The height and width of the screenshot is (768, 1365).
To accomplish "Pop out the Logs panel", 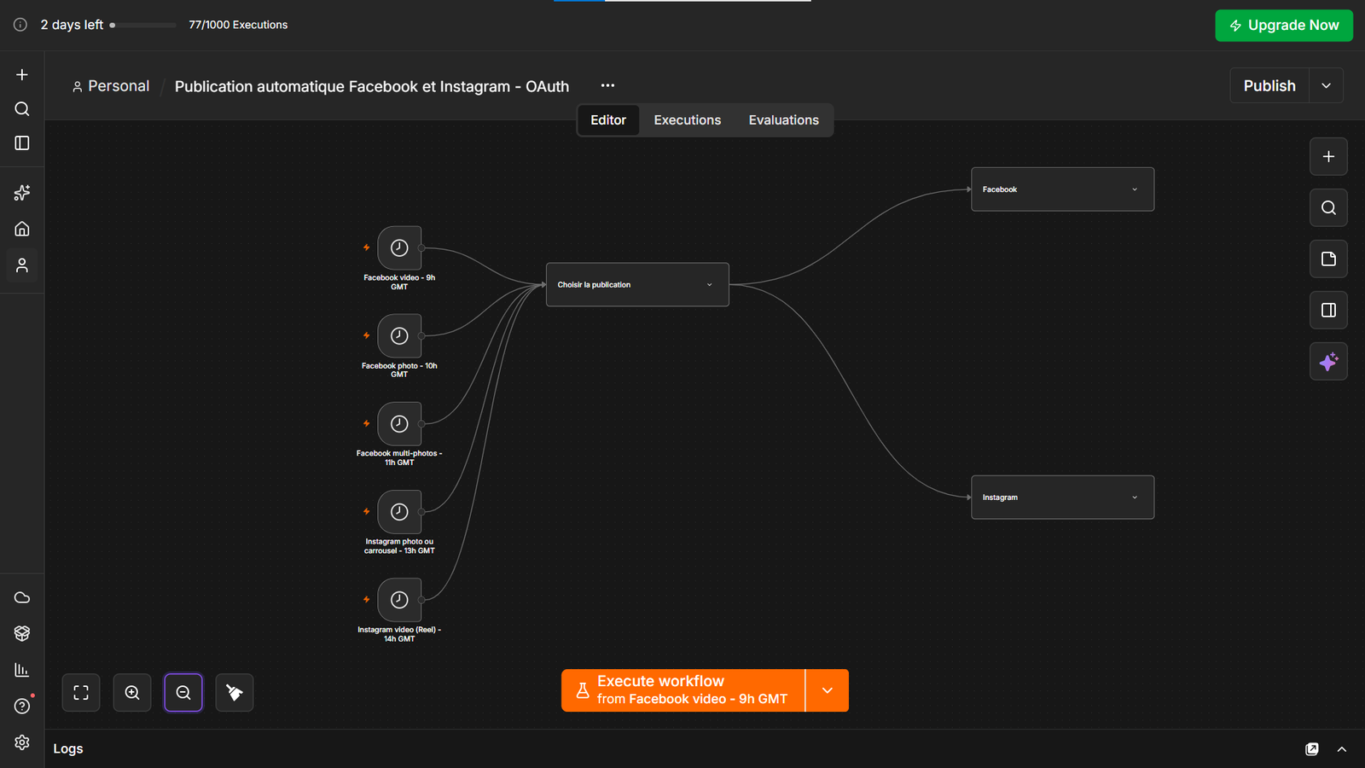I will [x=1312, y=749].
